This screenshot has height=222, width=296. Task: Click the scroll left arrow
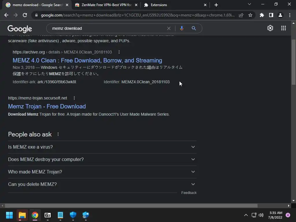[x=2, y=206]
